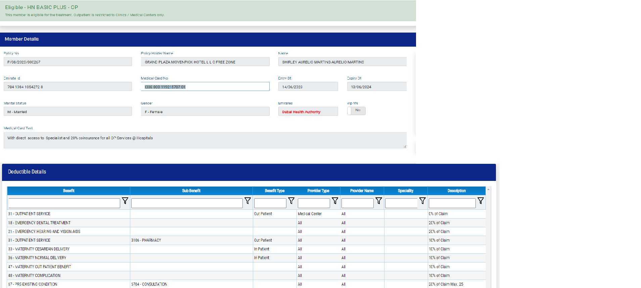Click the Provider Name filter icon
This screenshot has width=641, height=288.
click(x=378, y=201)
